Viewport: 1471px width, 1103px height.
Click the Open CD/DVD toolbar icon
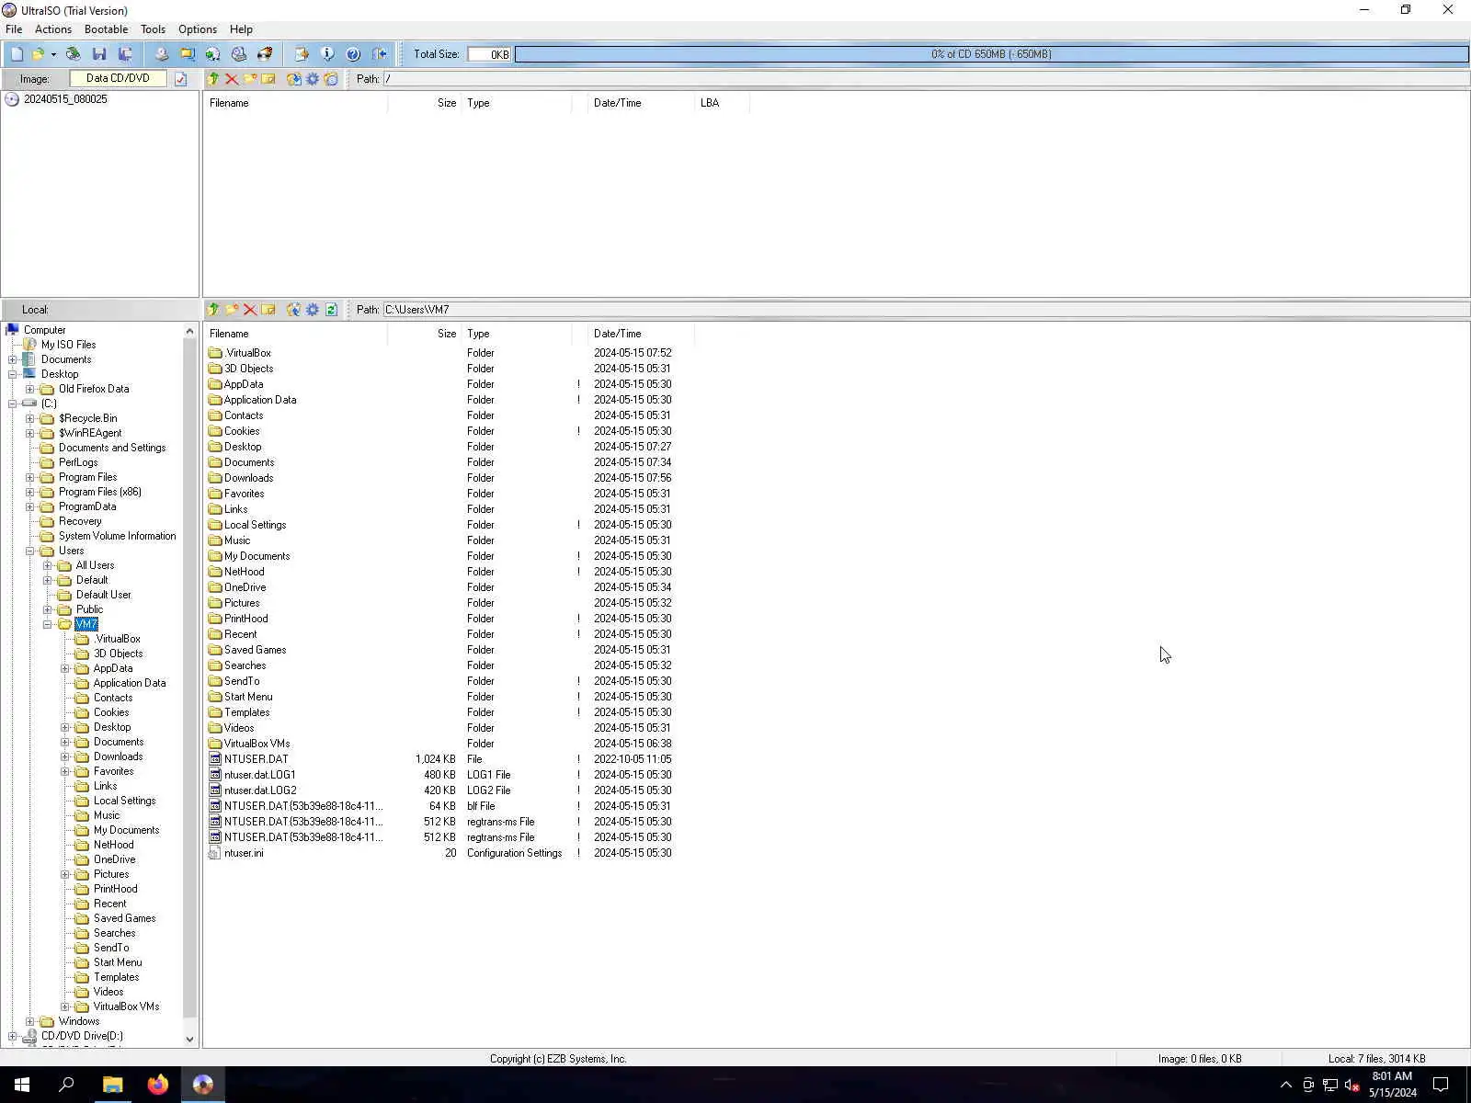(73, 54)
